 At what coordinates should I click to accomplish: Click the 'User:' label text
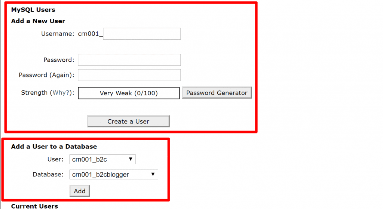click(x=55, y=159)
